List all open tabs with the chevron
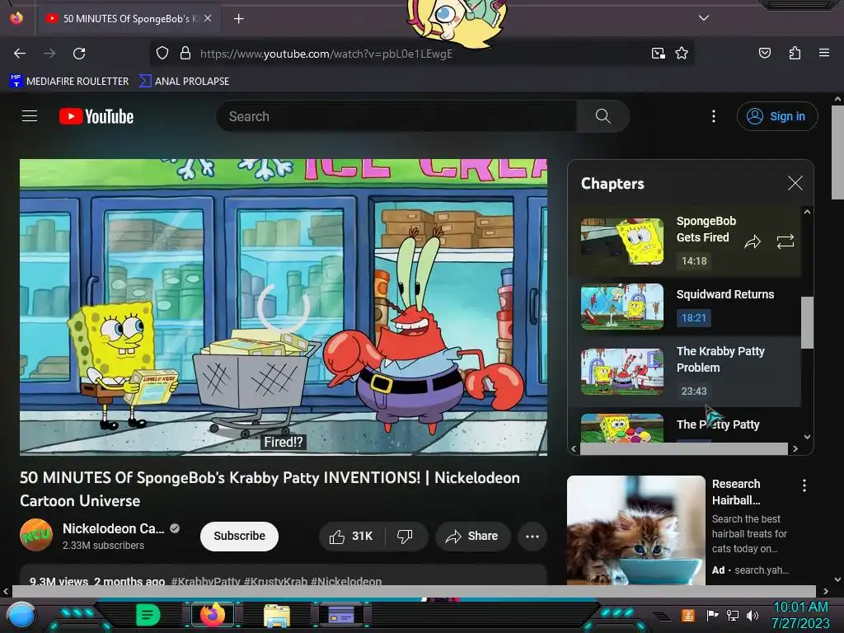The height and width of the screenshot is (633, 844). pos(704,18)
